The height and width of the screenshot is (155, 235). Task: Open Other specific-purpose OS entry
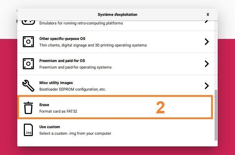[116, 42]
